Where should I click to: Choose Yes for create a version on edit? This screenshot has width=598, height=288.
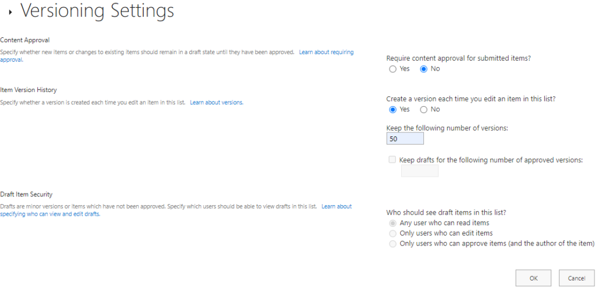click(393, 110)
